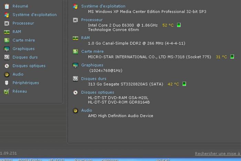Click the Carte mère heading in summary
241x161 pixels.
point(92,51)
